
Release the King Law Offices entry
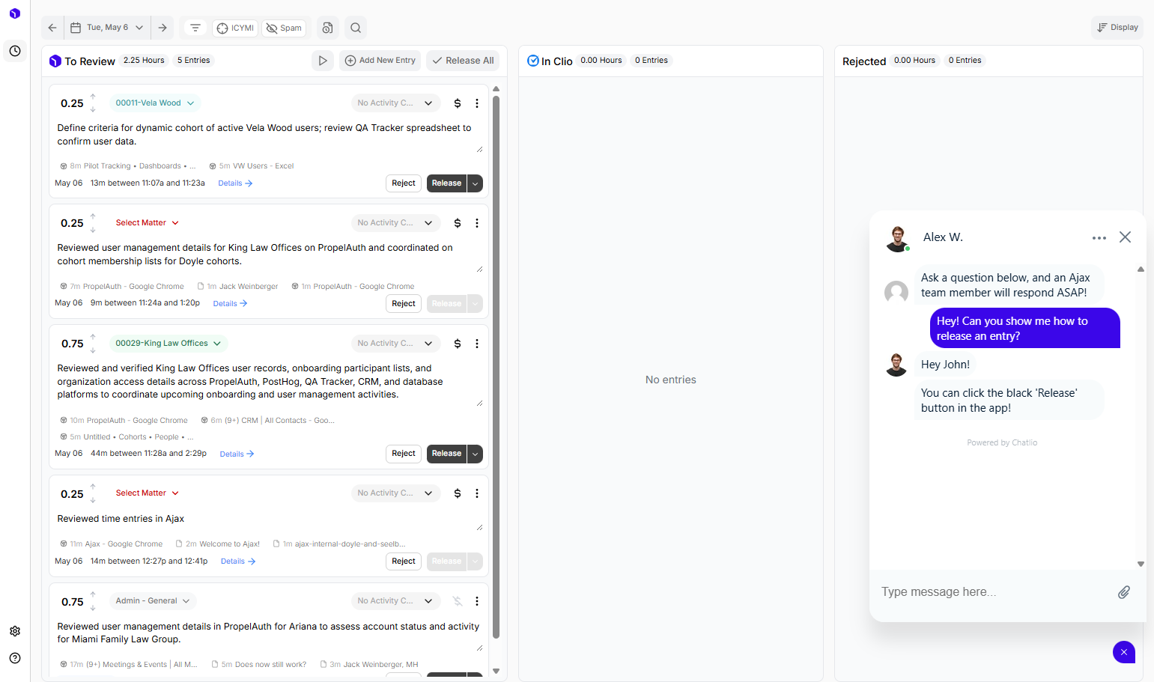tap(446, 454)
